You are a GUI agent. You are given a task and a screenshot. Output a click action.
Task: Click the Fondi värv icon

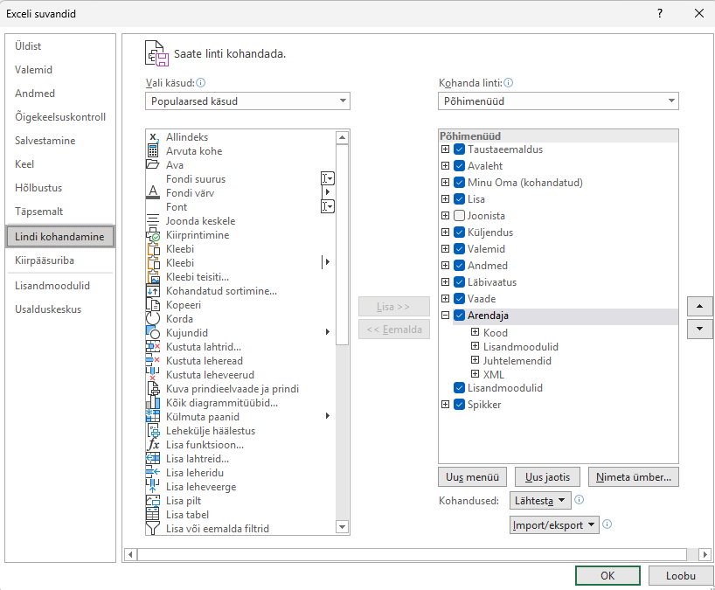(152, 193)
